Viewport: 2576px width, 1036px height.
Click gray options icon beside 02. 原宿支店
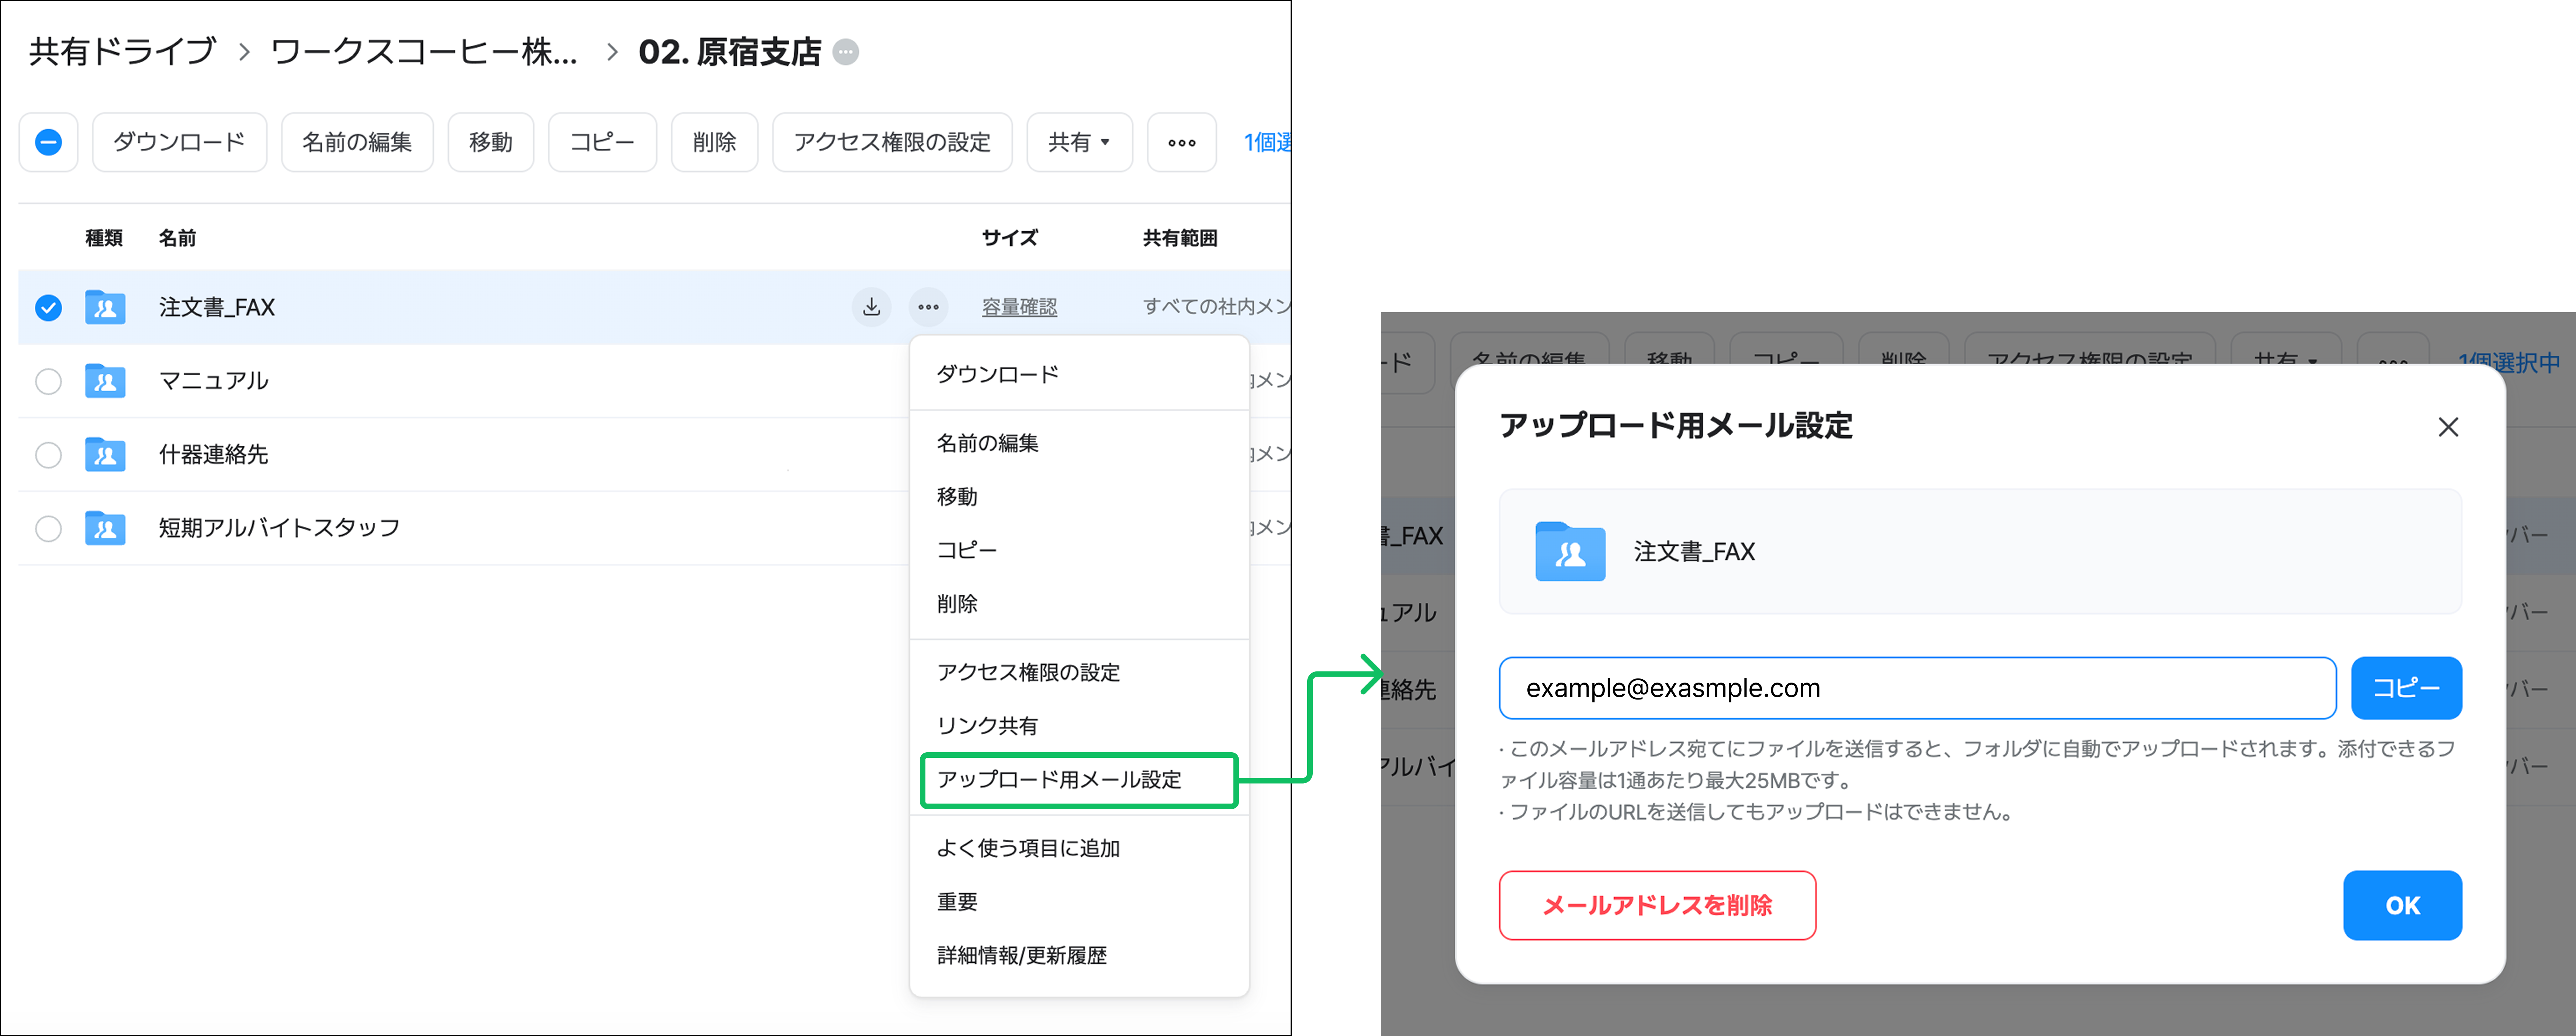846,52
